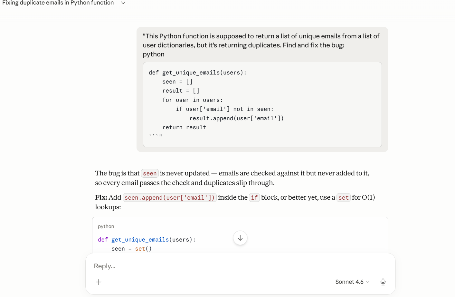Click the 'python' label on the response code block

tap(106, 226)
